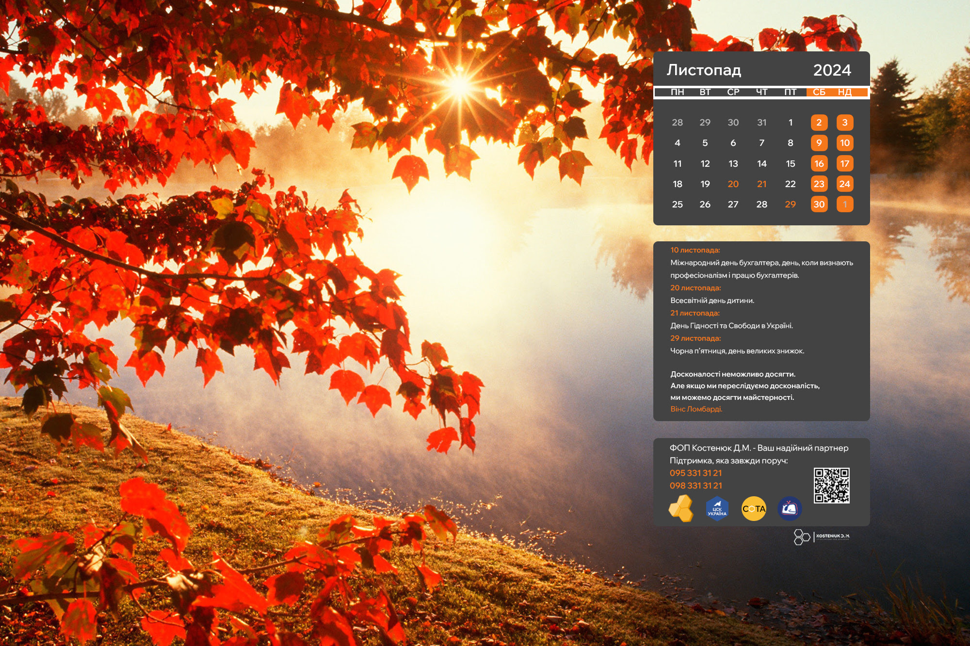
Task: Click the yellow honeycomb logo icon
Action: pos(681,508)
